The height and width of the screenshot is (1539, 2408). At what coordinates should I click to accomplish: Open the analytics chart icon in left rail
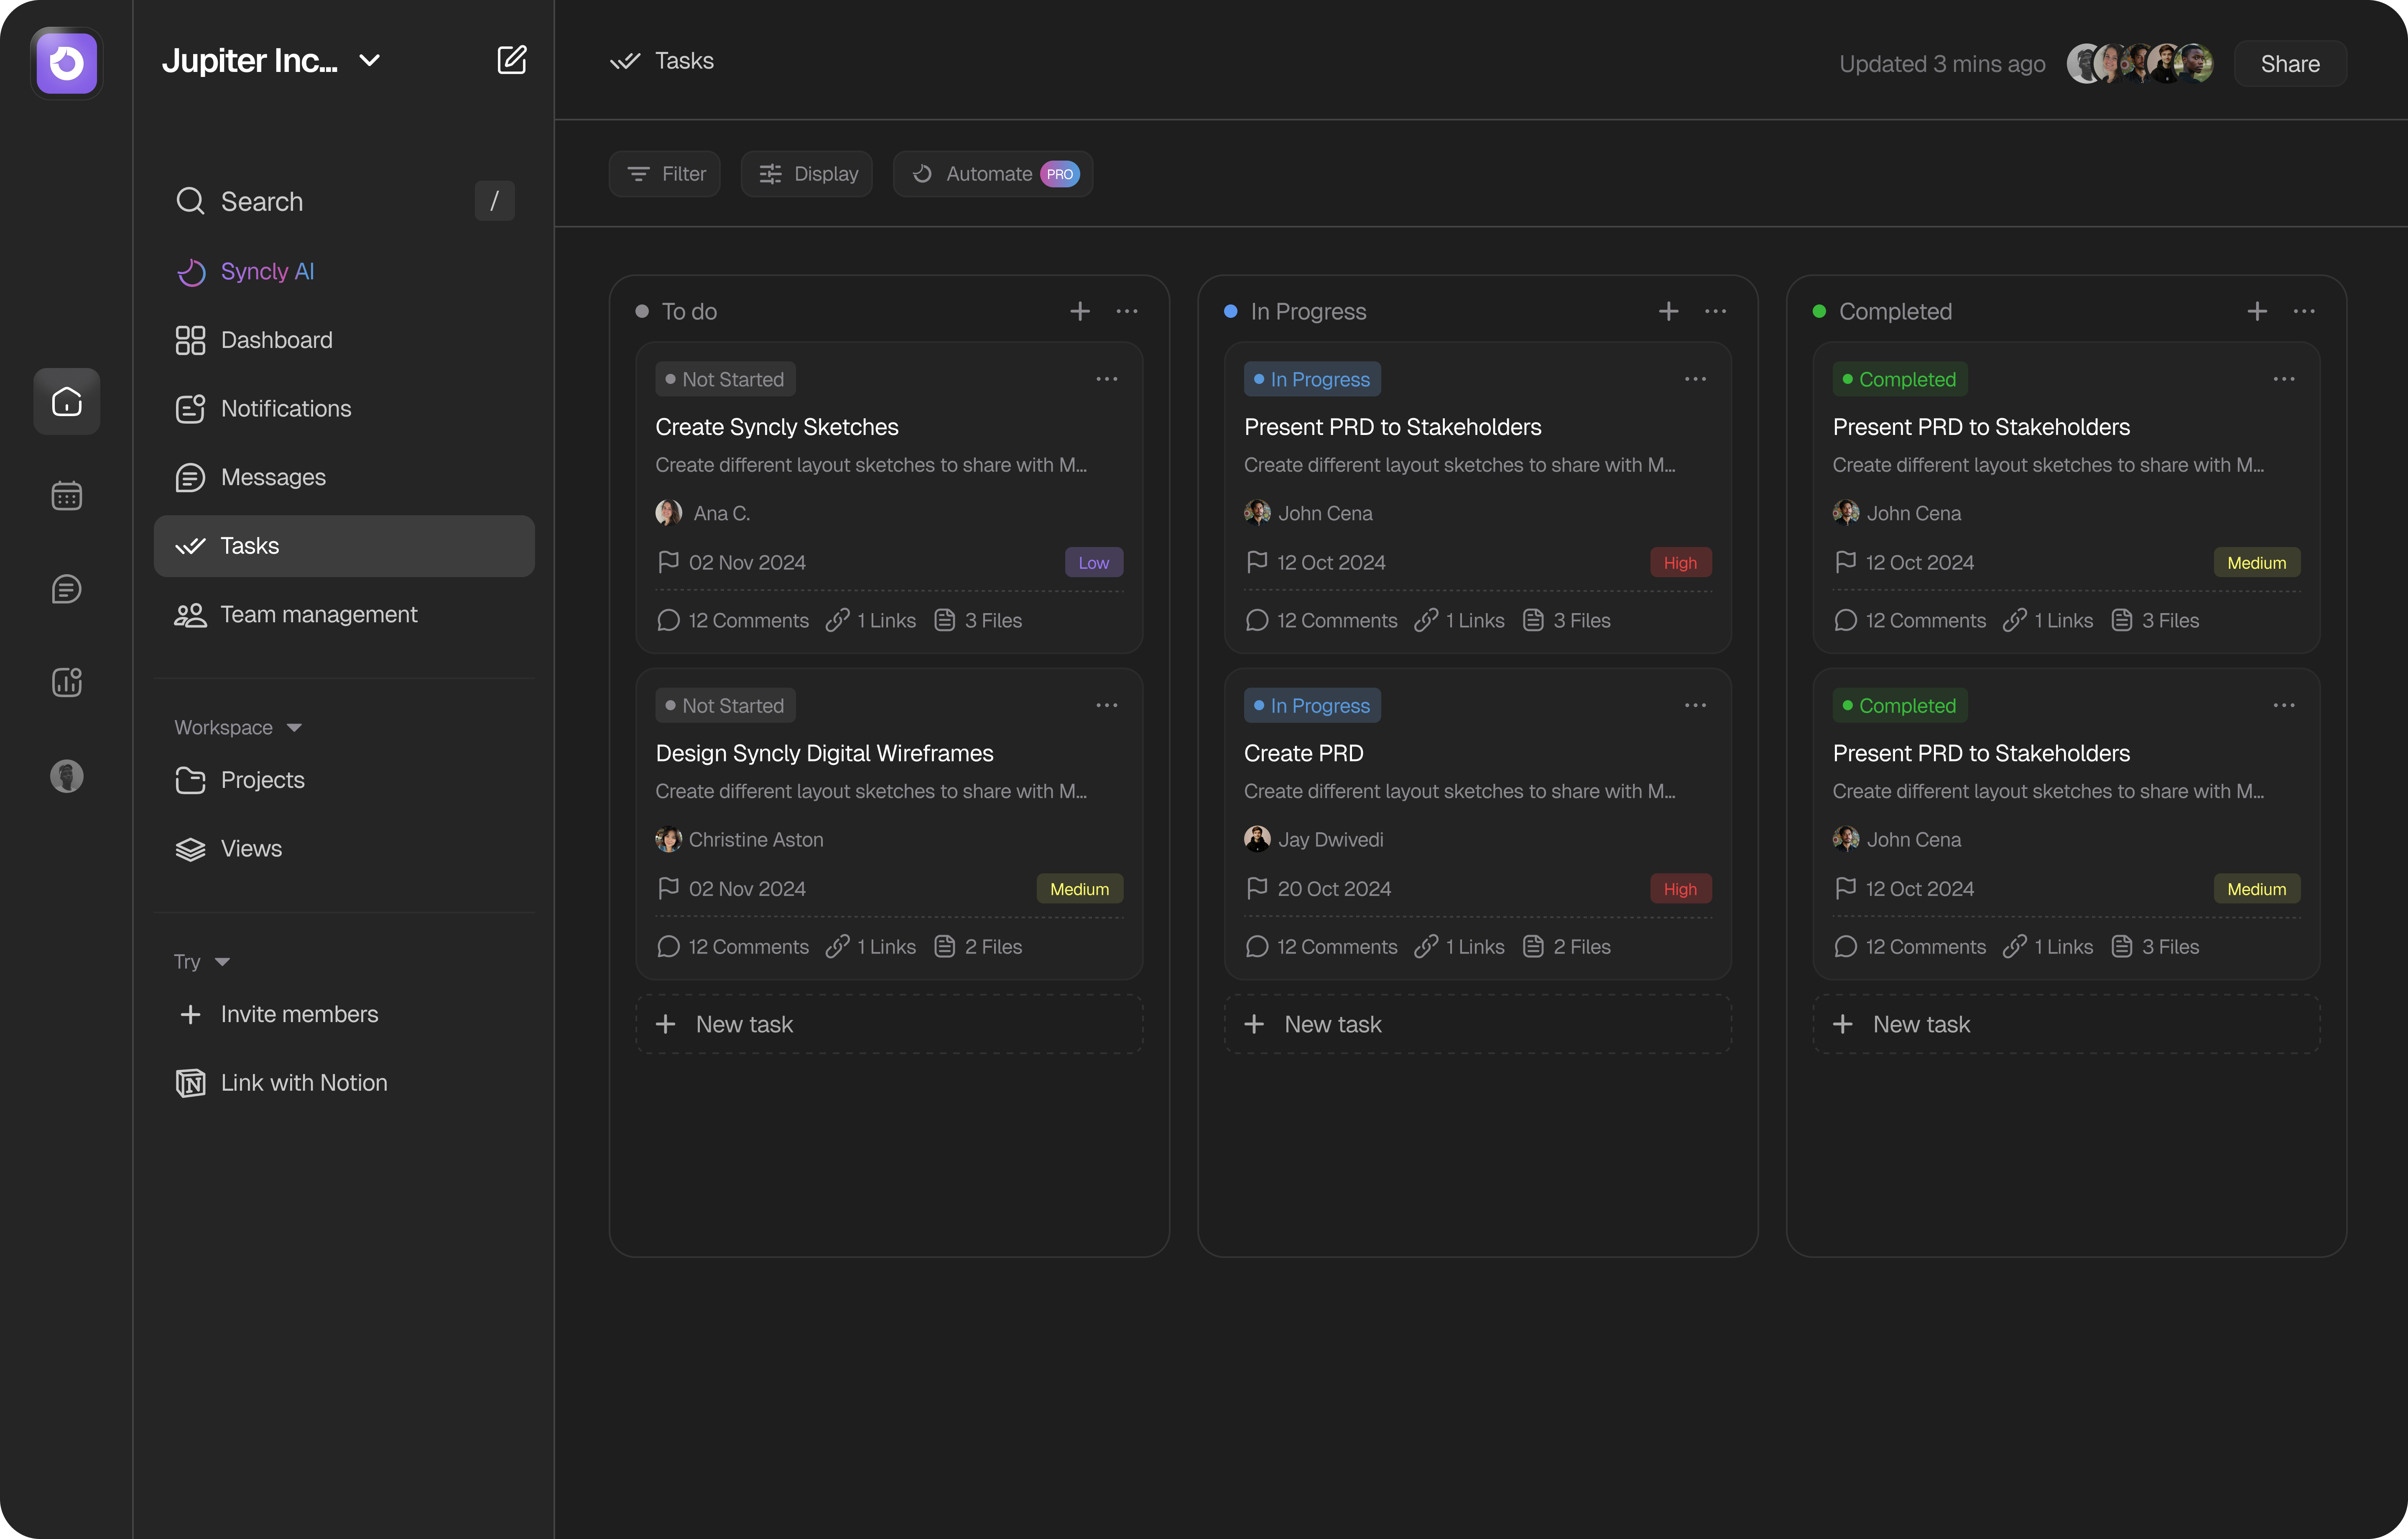pos(66,683)
